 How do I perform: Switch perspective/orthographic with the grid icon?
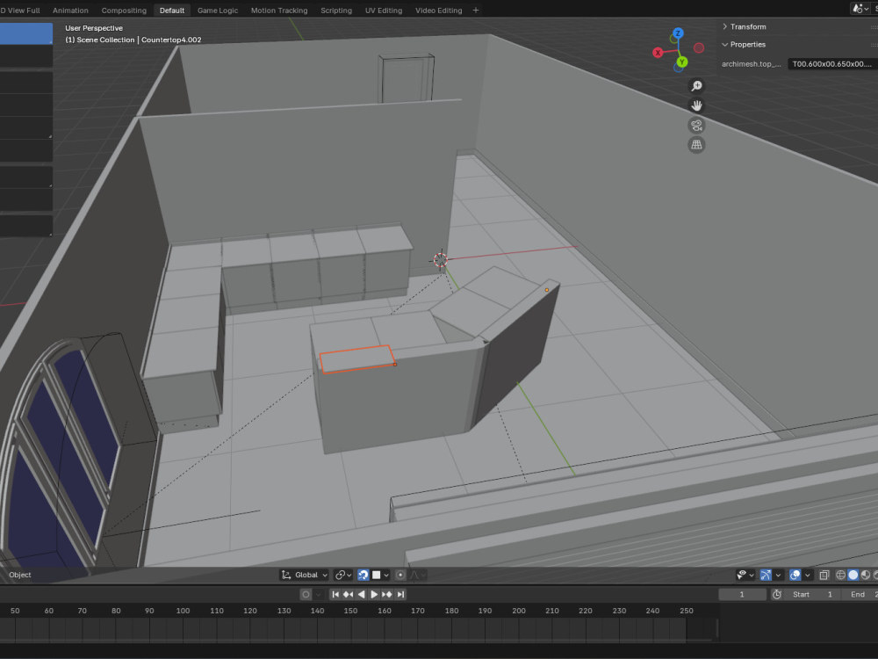tap(696, 145)
